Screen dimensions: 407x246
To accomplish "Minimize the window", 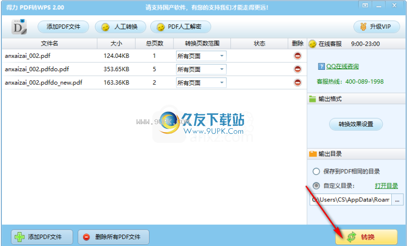I will pyautogui.click(x=379, y=5).
